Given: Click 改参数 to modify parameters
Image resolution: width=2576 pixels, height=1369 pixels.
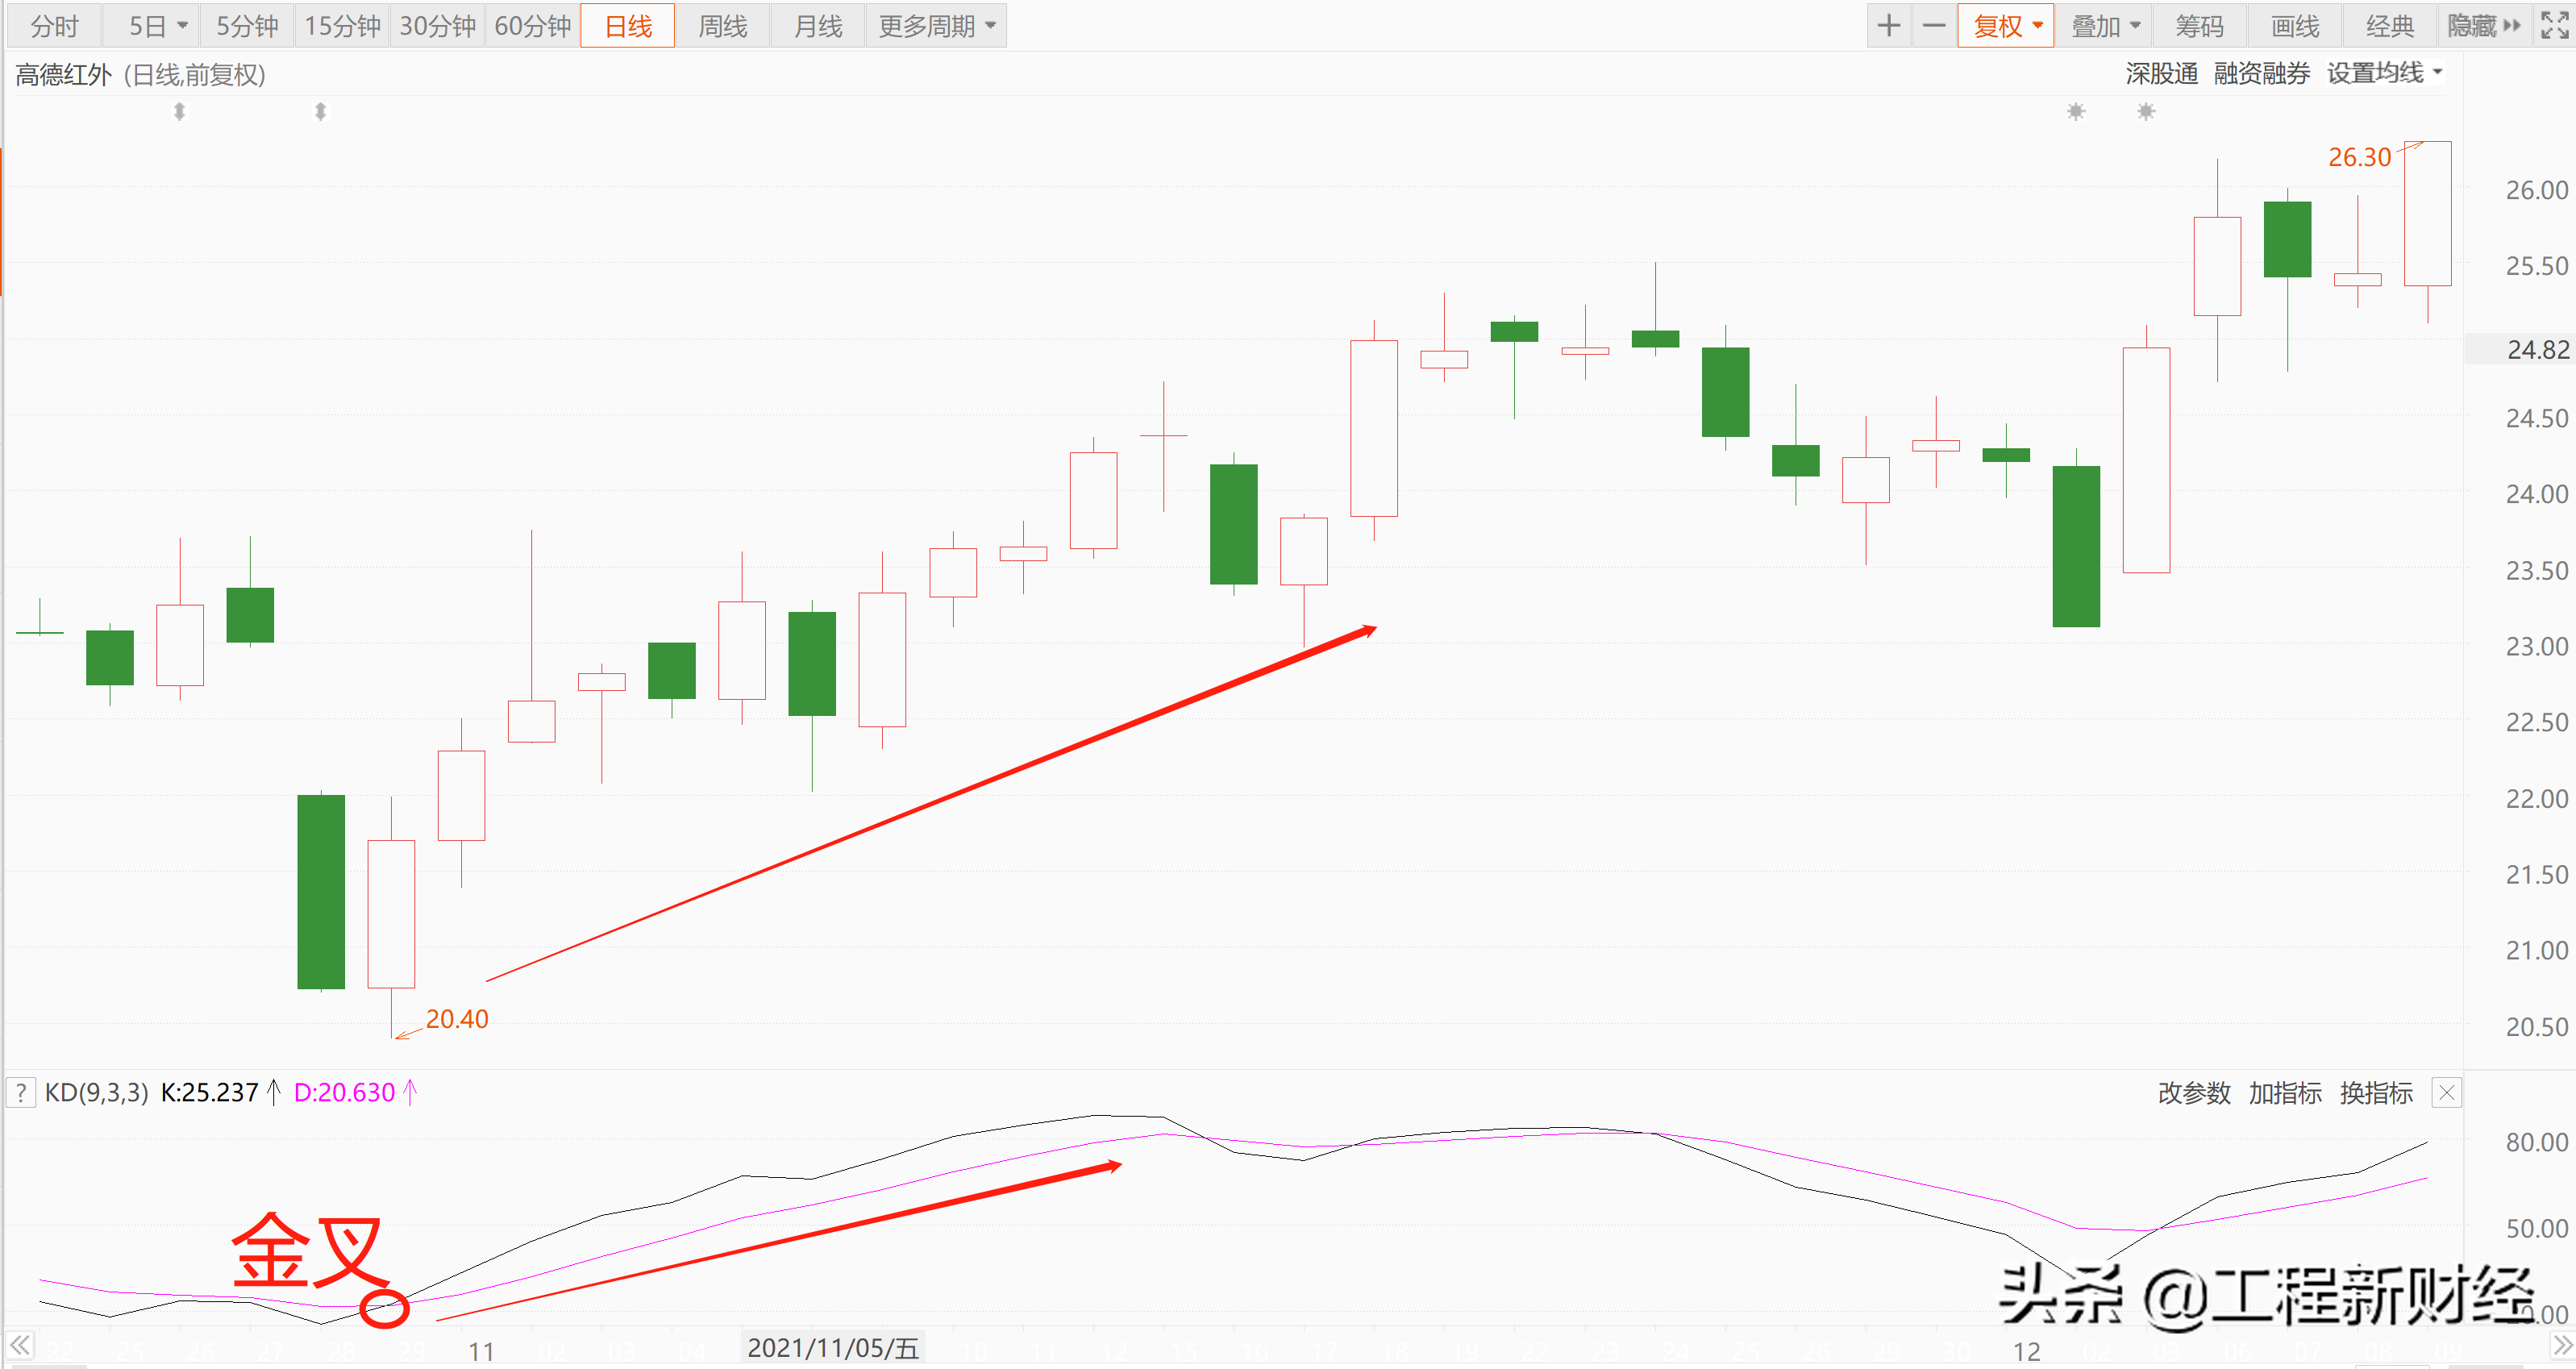Looking at the screenshot, I should coord(2193,1093).
